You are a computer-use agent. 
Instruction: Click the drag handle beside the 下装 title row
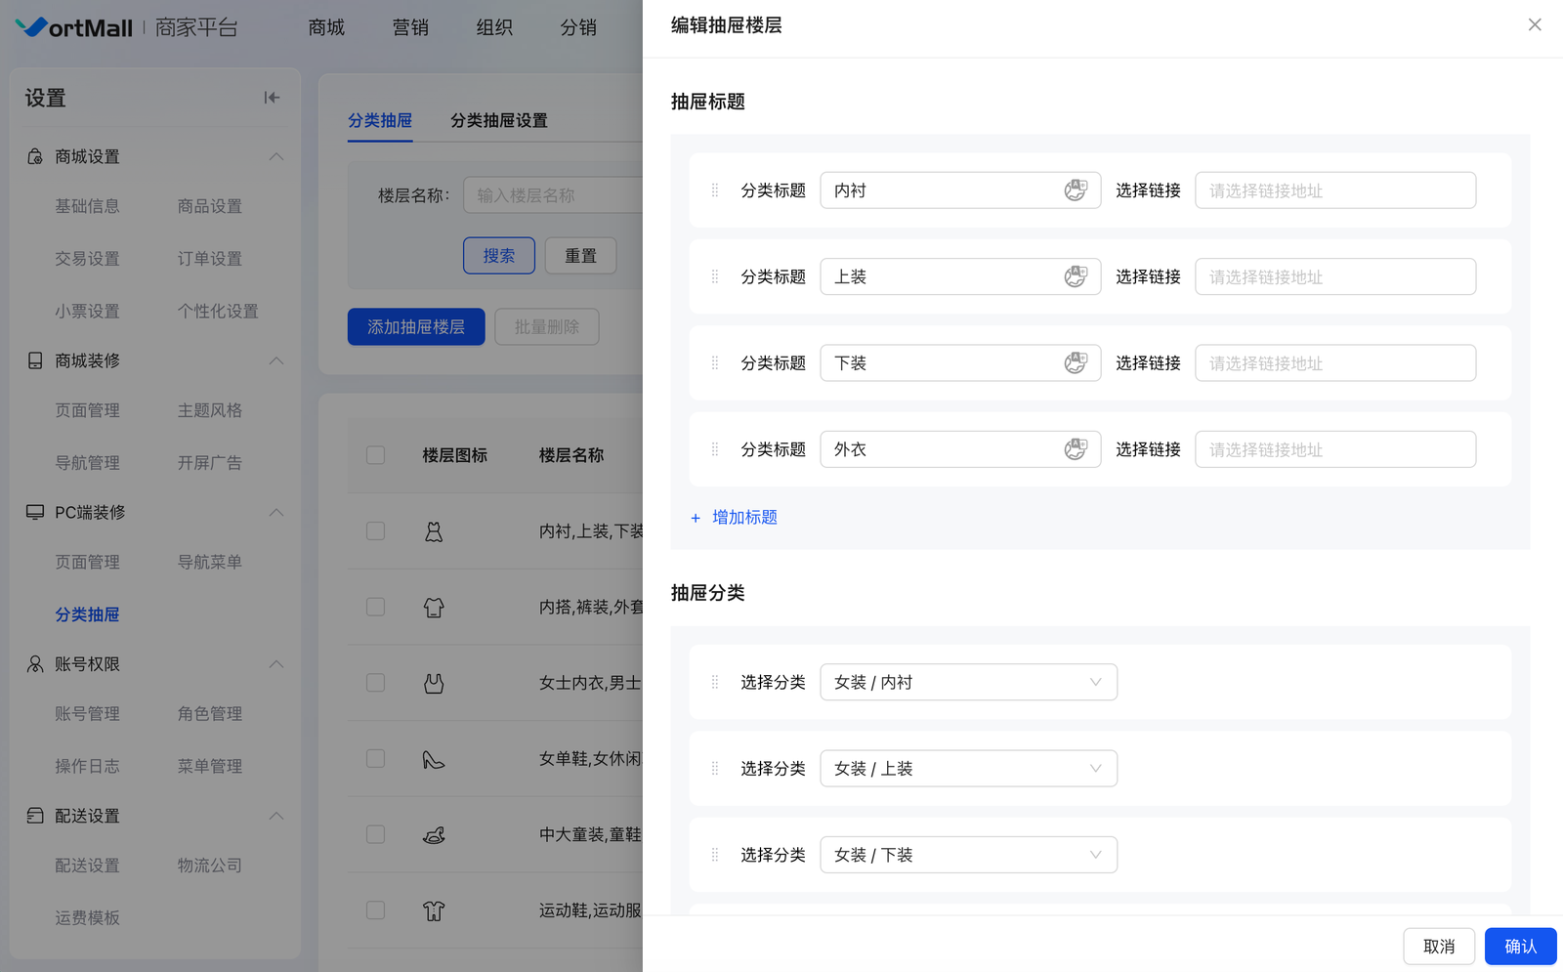click(715, 363)
